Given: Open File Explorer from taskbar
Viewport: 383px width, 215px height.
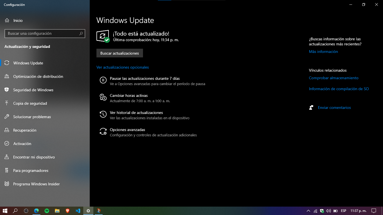Looking at the screenshot, I should [57, 211].
